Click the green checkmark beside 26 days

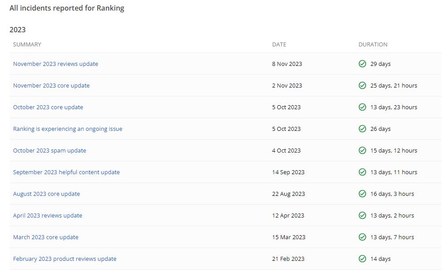(x=362, y=129)
